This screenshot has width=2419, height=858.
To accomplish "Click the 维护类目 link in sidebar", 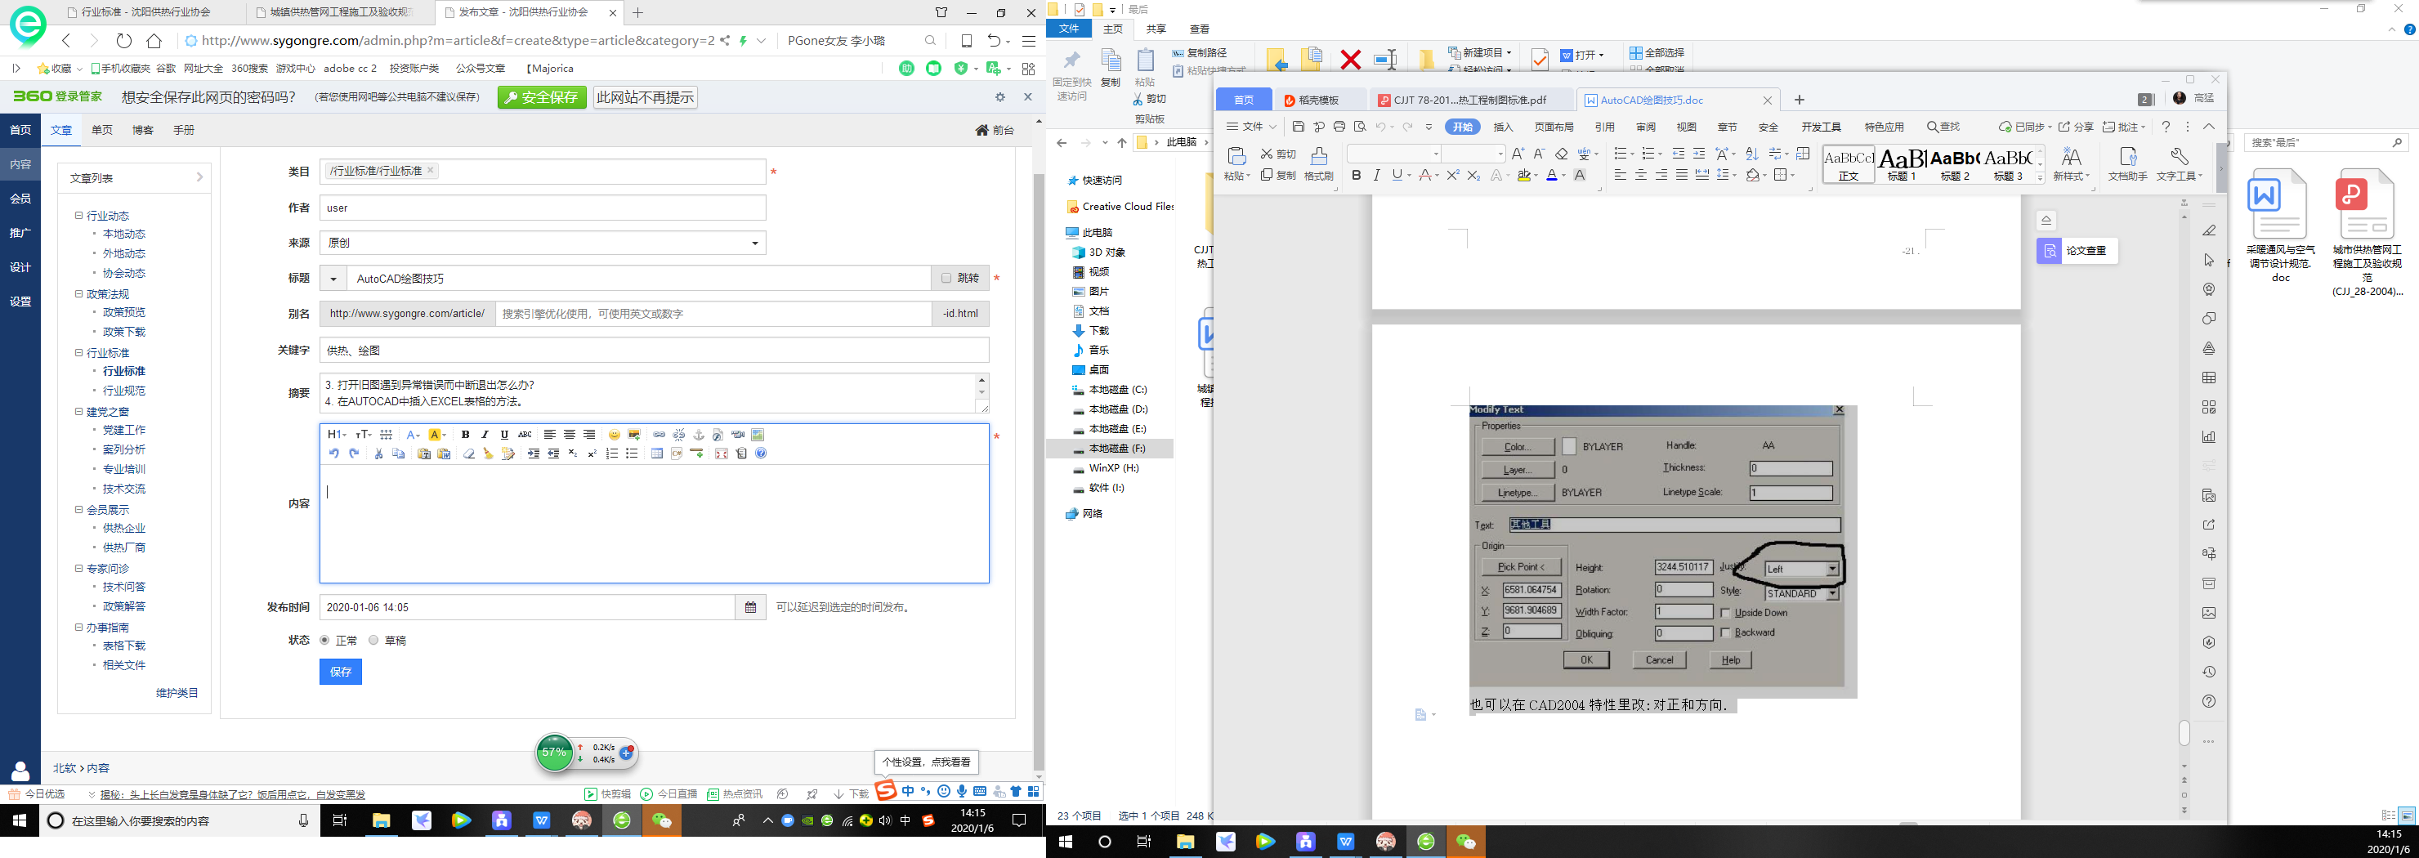I will pos(177,694).
